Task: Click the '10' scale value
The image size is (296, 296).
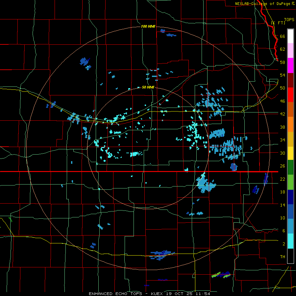Action: click(x=283, y=218)
